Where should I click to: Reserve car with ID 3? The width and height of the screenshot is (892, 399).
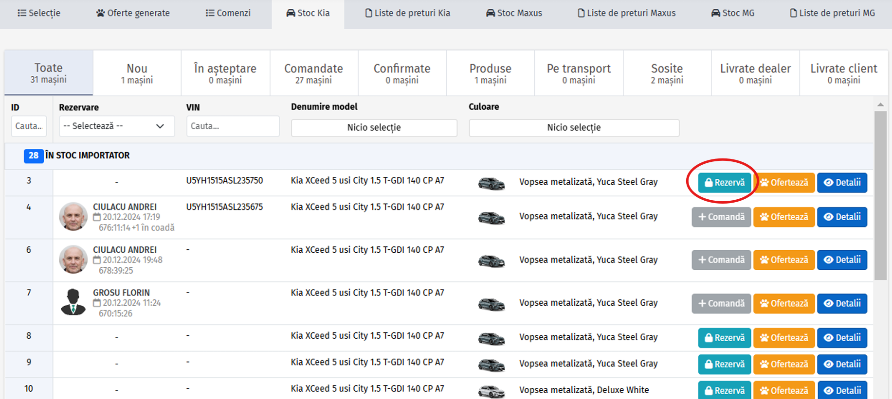(x=725, y=183)
